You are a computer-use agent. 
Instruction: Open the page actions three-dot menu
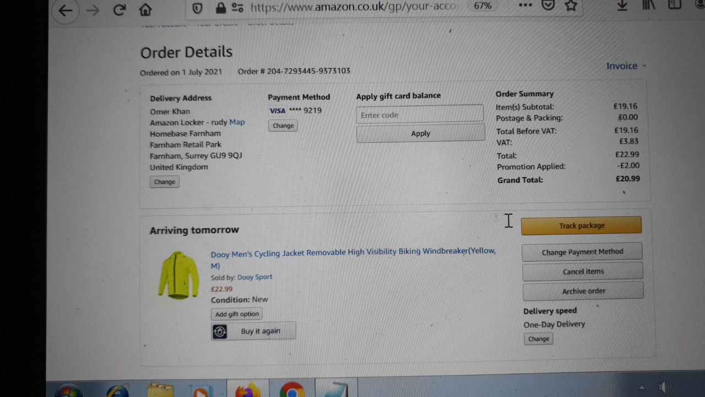[x=525, y=6]
